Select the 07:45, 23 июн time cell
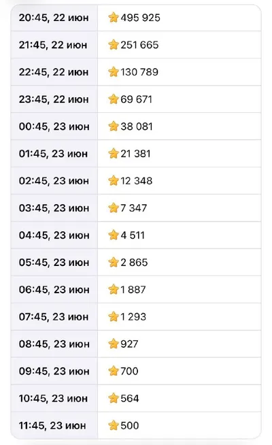Screen dimensions: 272x445 click(x=54, y=316)
